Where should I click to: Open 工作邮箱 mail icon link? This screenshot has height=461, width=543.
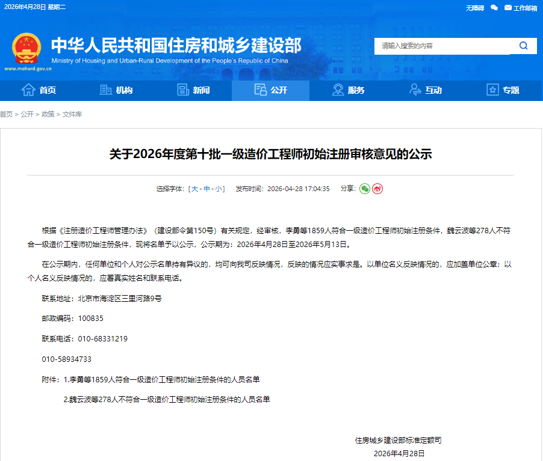coord(507,8)
